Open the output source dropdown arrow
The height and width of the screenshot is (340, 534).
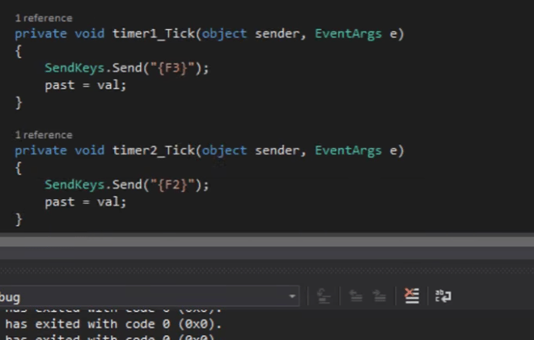pyautogui.click(x=292, y=297)
